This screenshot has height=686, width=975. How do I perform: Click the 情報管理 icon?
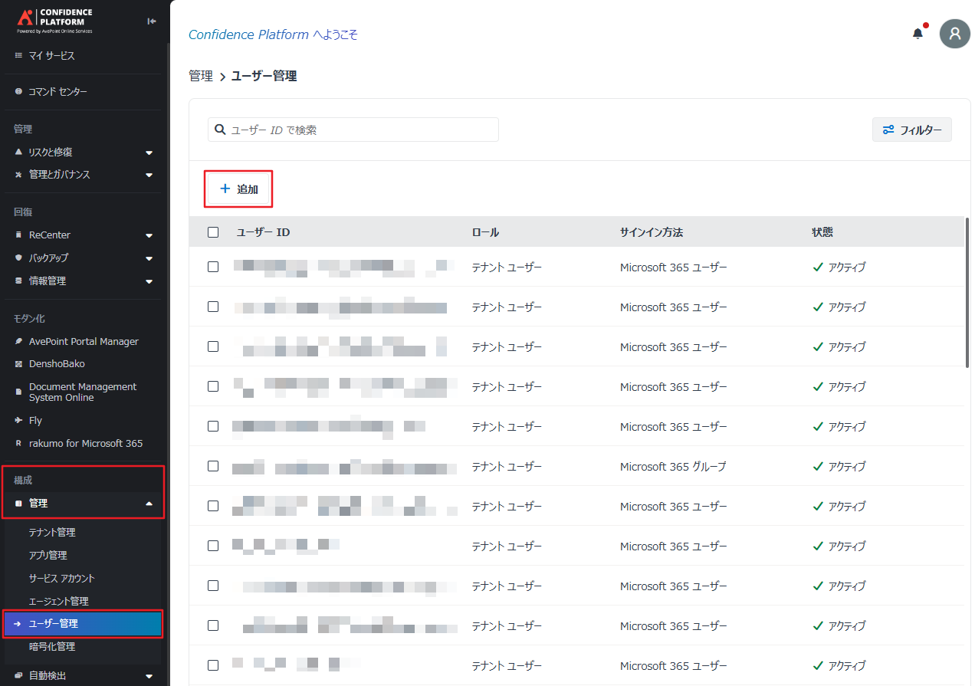(x=18, y=281)
